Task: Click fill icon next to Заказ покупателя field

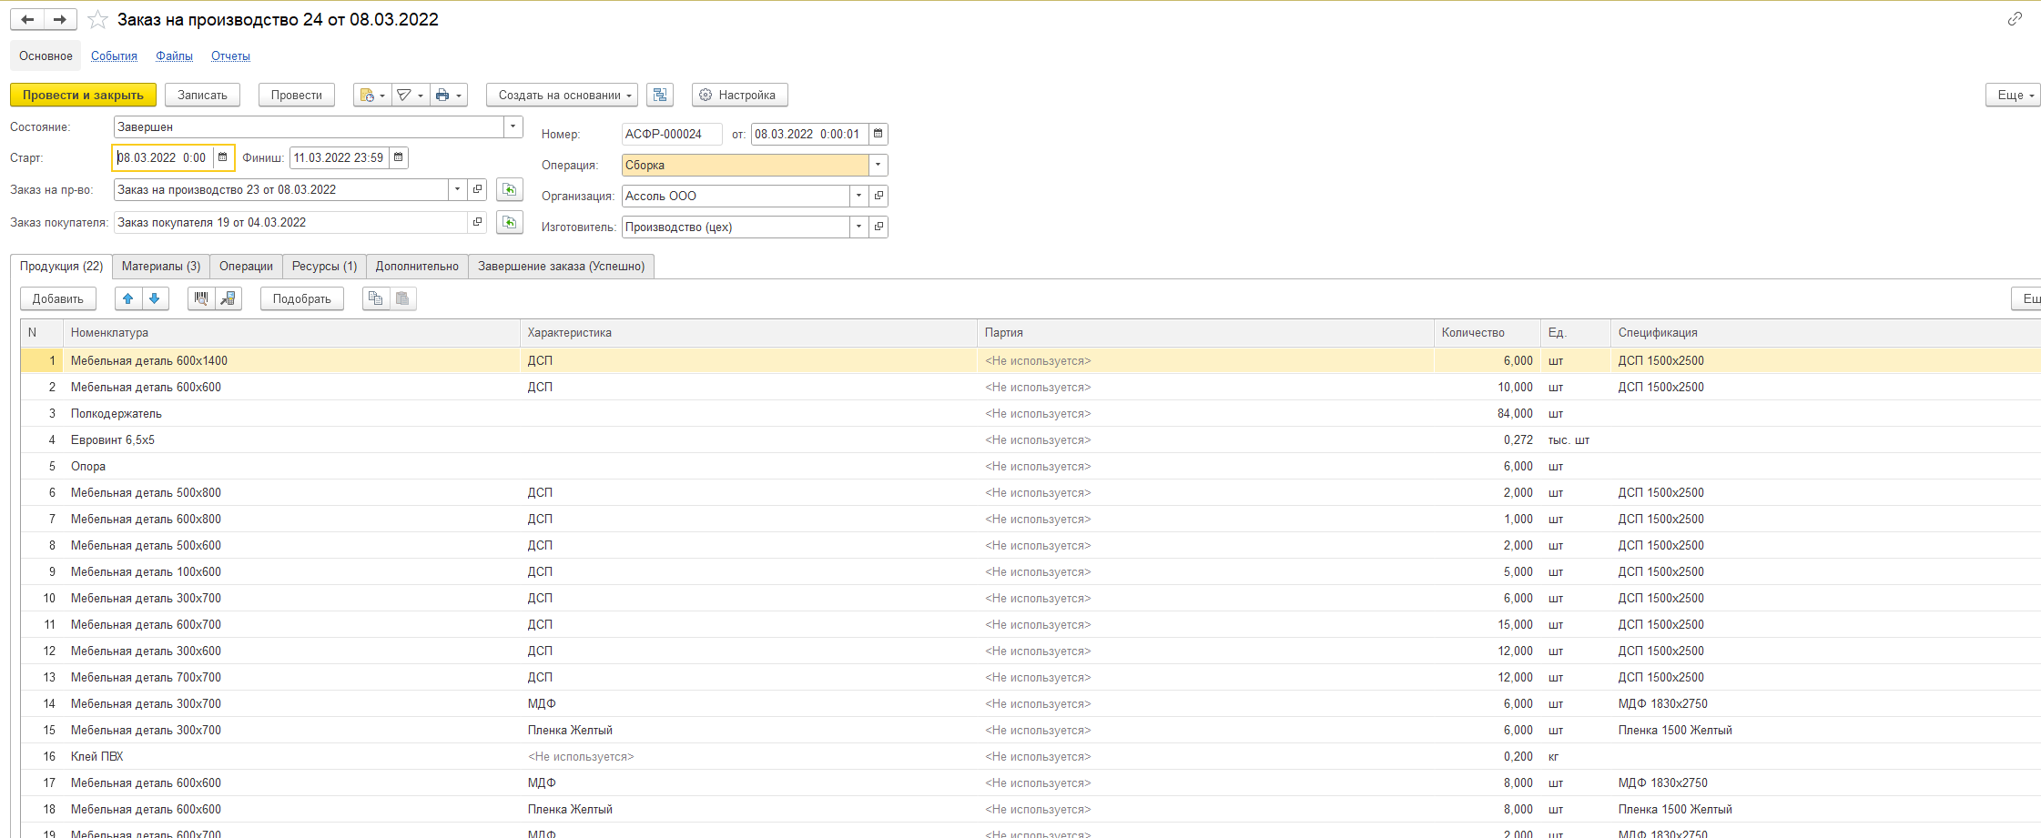Action: pyautogui.click(x=510, y=223)
